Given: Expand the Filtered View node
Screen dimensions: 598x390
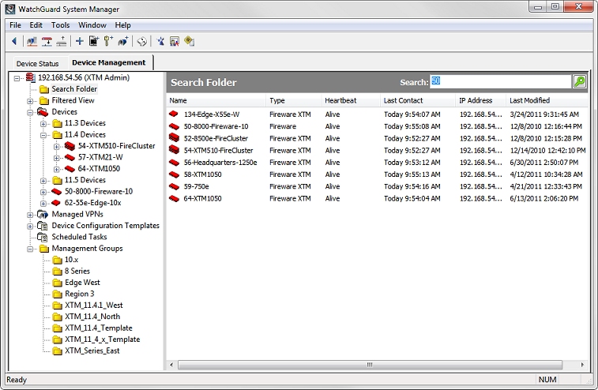Looking at the screenshot, I should [31, 101].
